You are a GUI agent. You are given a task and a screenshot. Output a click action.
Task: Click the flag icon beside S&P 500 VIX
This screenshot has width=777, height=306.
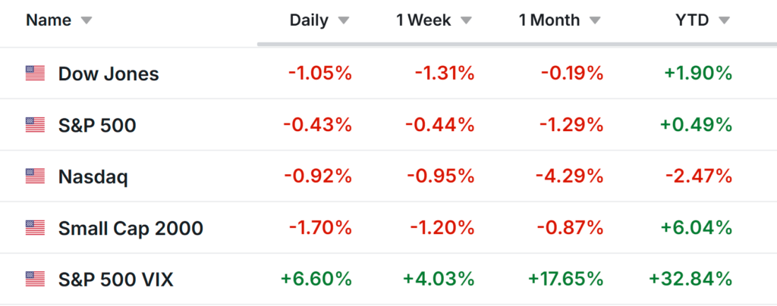(35, 279)
